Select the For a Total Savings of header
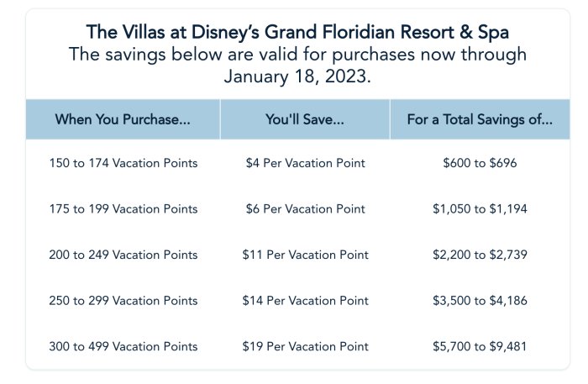The width and height of the screenshot is (588, 384). [x=480, y=119]
